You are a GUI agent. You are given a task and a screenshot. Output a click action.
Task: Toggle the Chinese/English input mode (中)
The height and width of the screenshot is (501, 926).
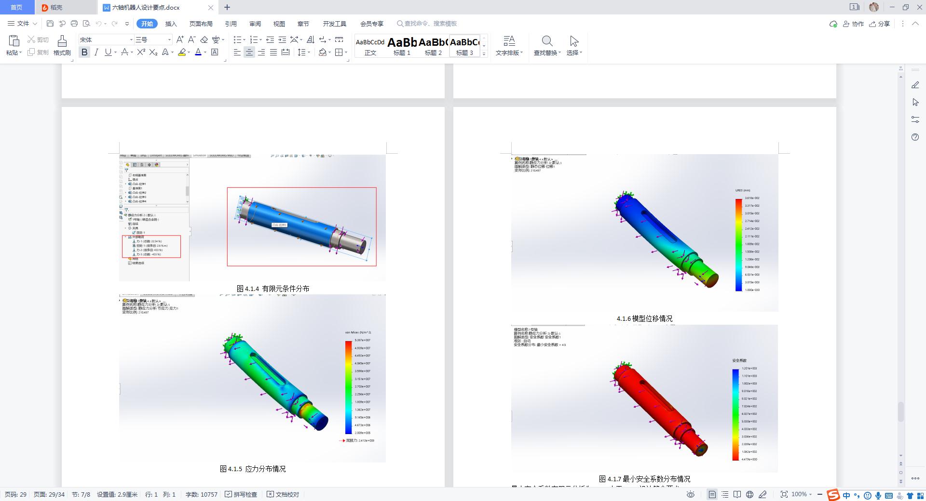tap(846, 495)
